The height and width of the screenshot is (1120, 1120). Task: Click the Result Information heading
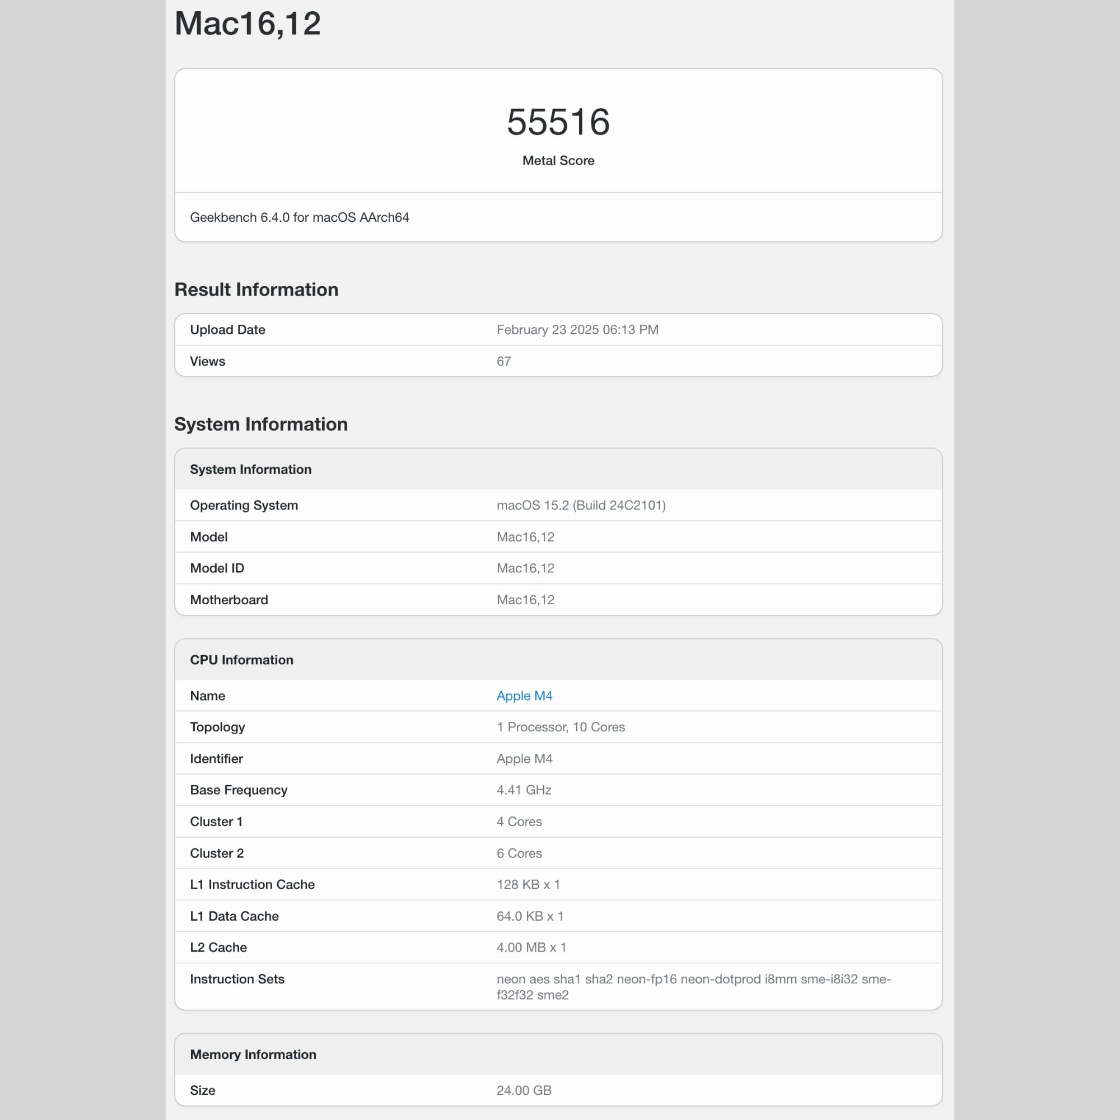coord(256,290)
